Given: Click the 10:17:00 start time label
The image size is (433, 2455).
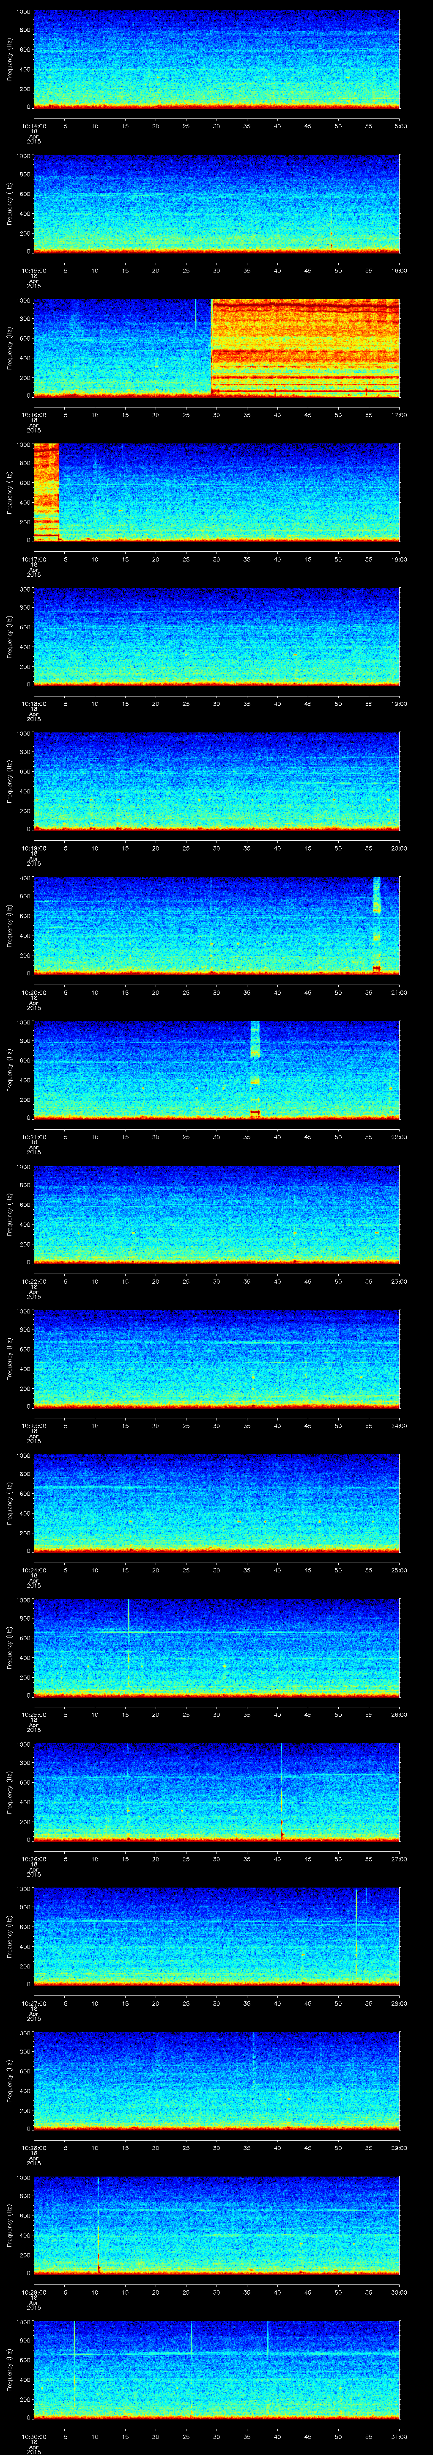Looking at the screenshot, I should (33, 559).
